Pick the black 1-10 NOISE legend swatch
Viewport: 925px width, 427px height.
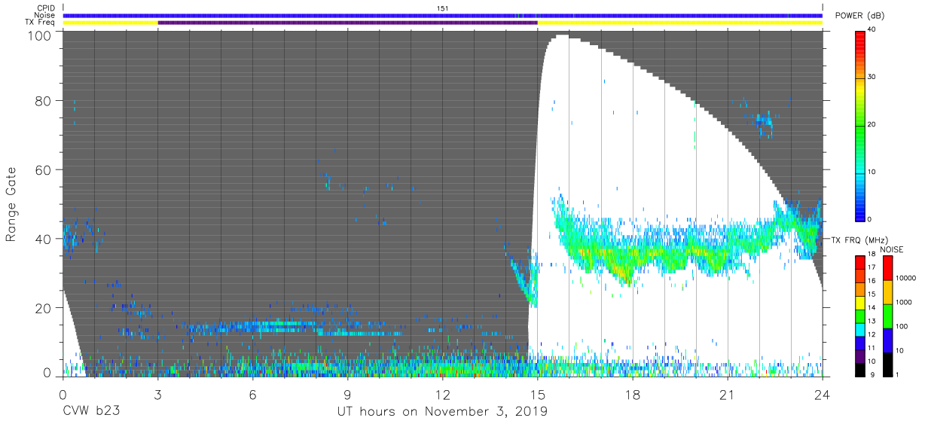887,364
